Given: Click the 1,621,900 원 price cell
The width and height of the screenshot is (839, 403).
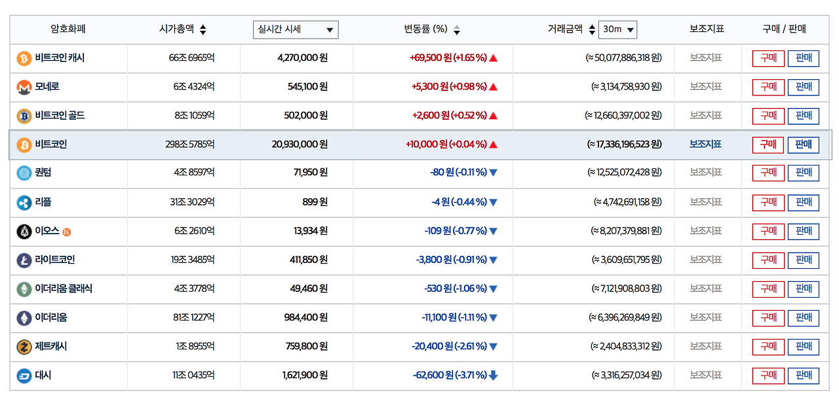Looking at the screenshot, I should pos(305,375).
